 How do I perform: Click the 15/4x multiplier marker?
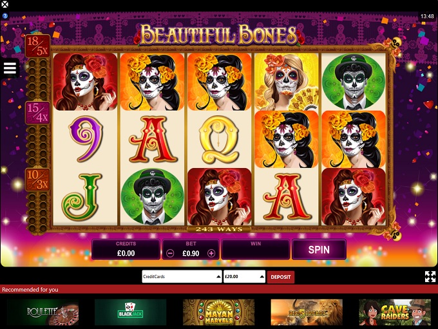tap(38, 112)
